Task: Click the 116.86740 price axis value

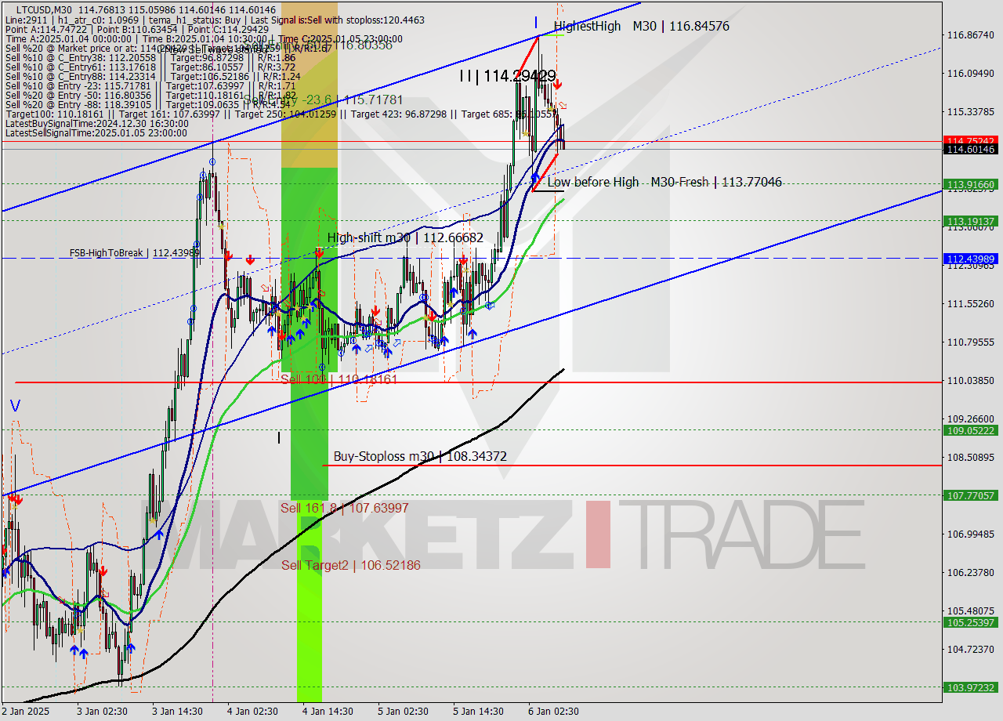Action: [x=971, y=35]
